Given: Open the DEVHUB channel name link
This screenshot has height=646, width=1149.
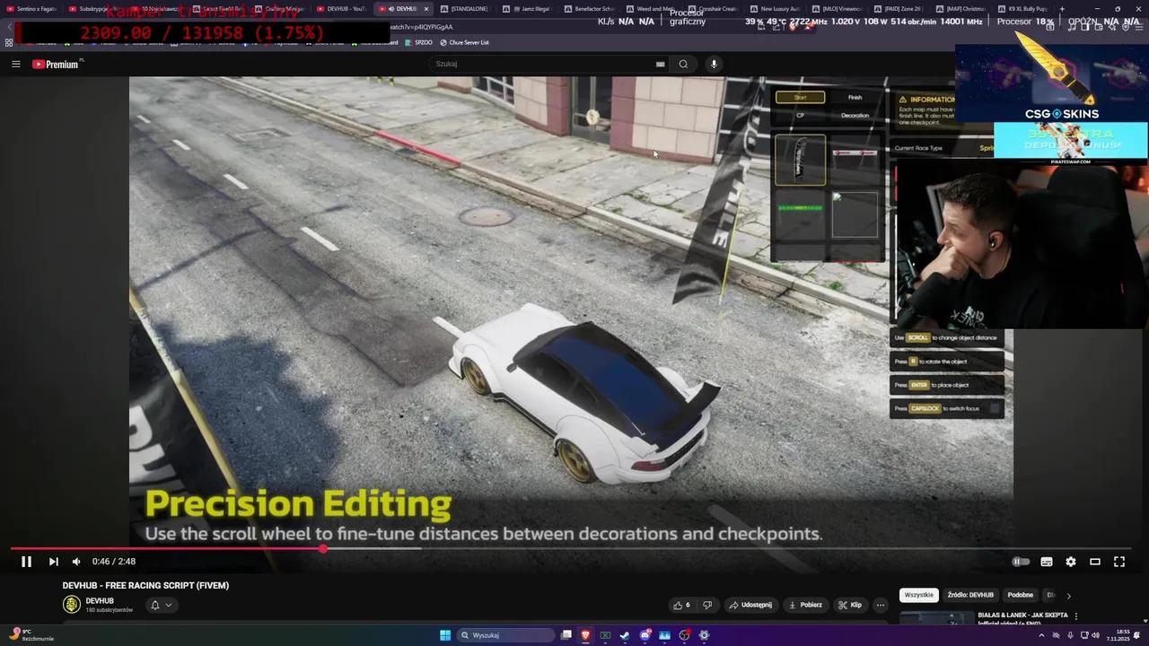Looking at the screenshot, I should (x=100, y=601).
